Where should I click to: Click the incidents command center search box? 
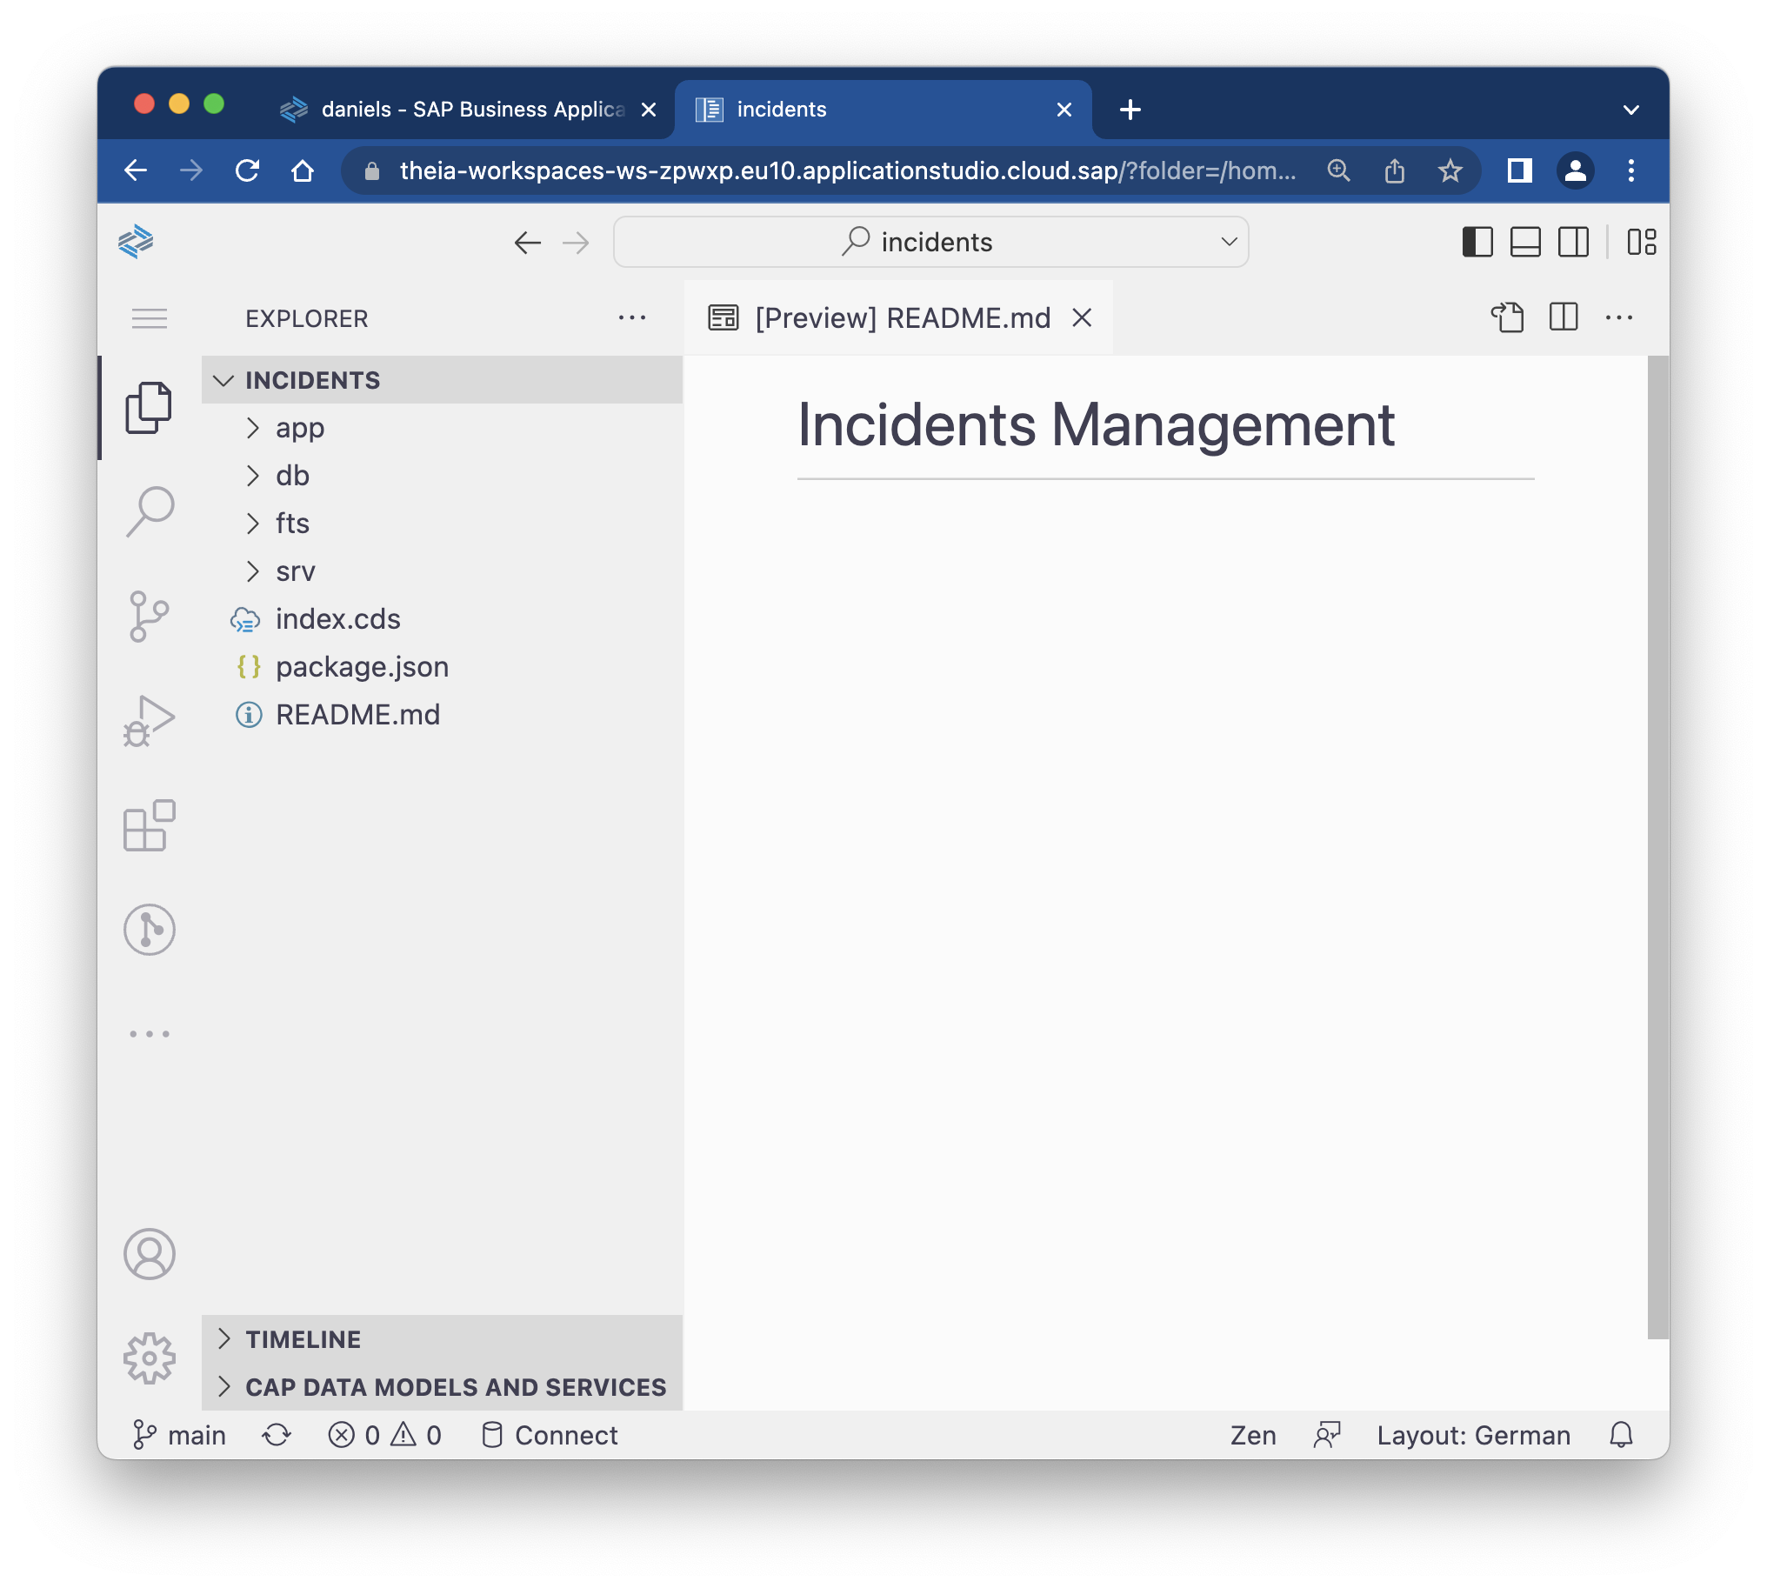[x=931, y=243]
